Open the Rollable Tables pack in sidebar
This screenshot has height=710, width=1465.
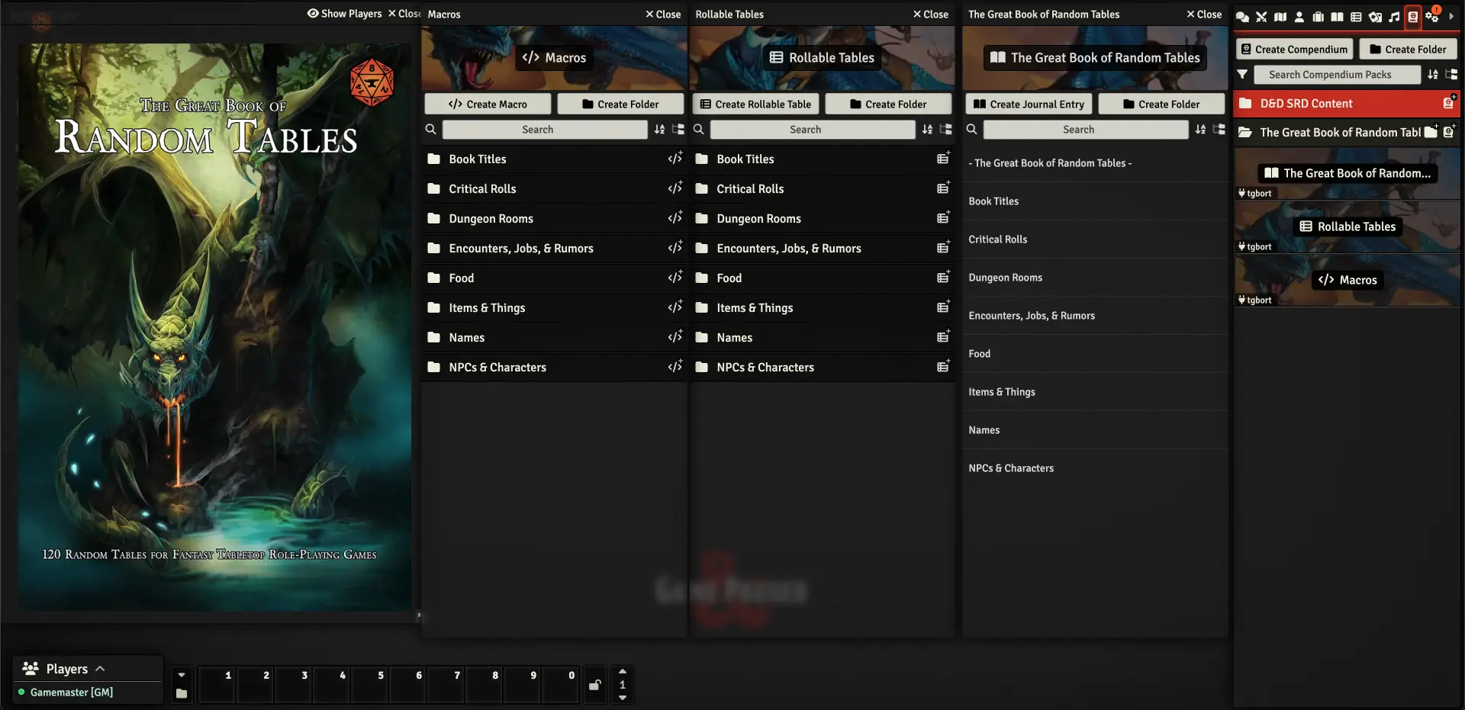point(1347,226)
